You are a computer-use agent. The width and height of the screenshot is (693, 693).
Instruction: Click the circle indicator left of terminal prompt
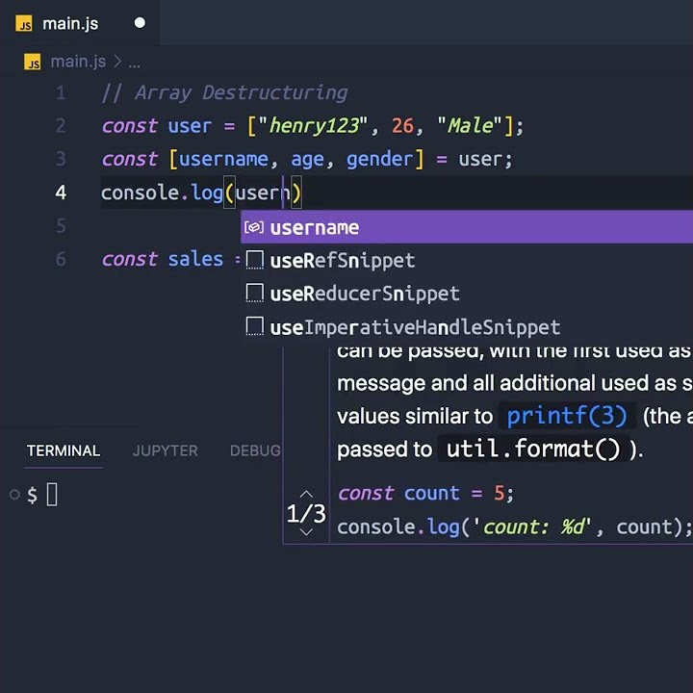tap(14, 495)
